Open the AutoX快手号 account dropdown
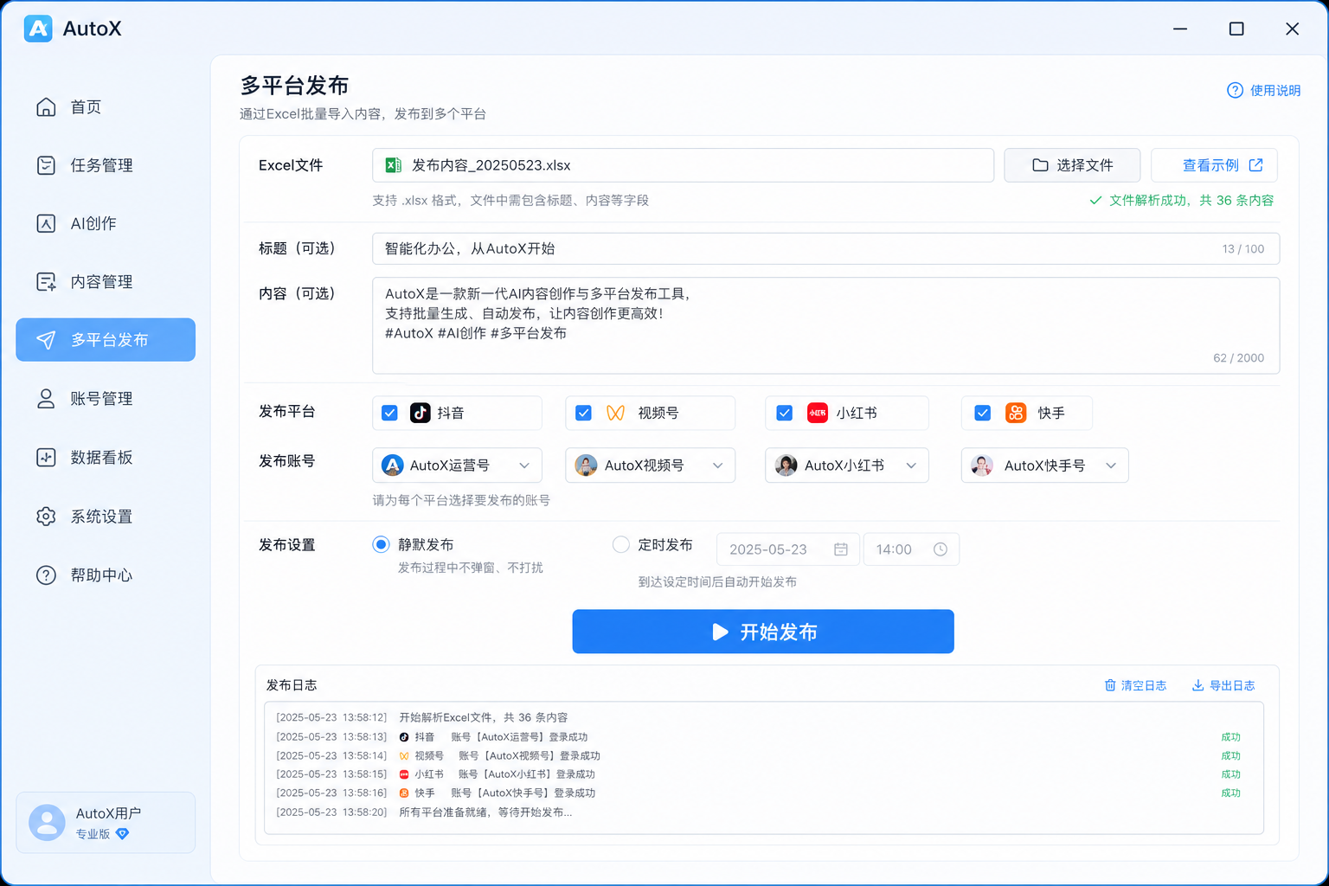 [1044, 465]
